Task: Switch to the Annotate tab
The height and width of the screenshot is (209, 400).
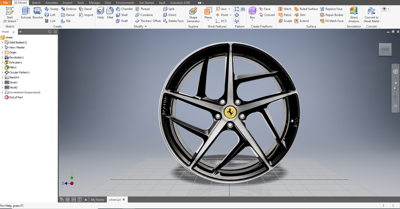Action: (51, 3)
